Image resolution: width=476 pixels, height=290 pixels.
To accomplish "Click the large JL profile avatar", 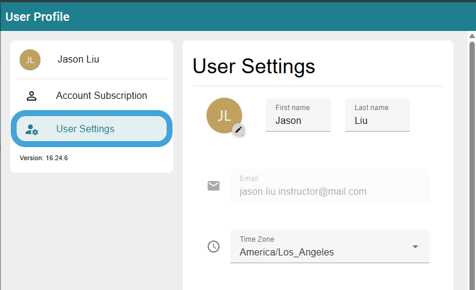I will point(223,115).
